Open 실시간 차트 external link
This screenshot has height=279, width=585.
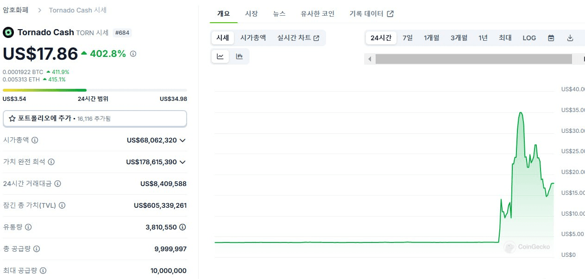[x=298, y=38]
